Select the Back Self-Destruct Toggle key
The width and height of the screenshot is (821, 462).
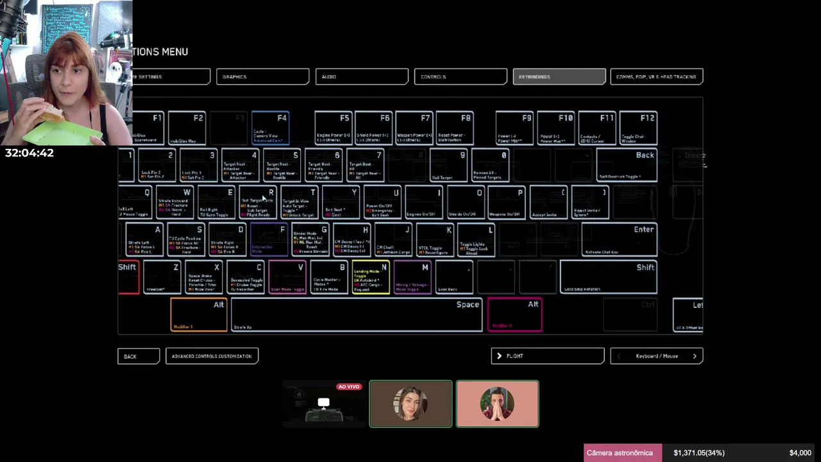(x=627, y=166)
